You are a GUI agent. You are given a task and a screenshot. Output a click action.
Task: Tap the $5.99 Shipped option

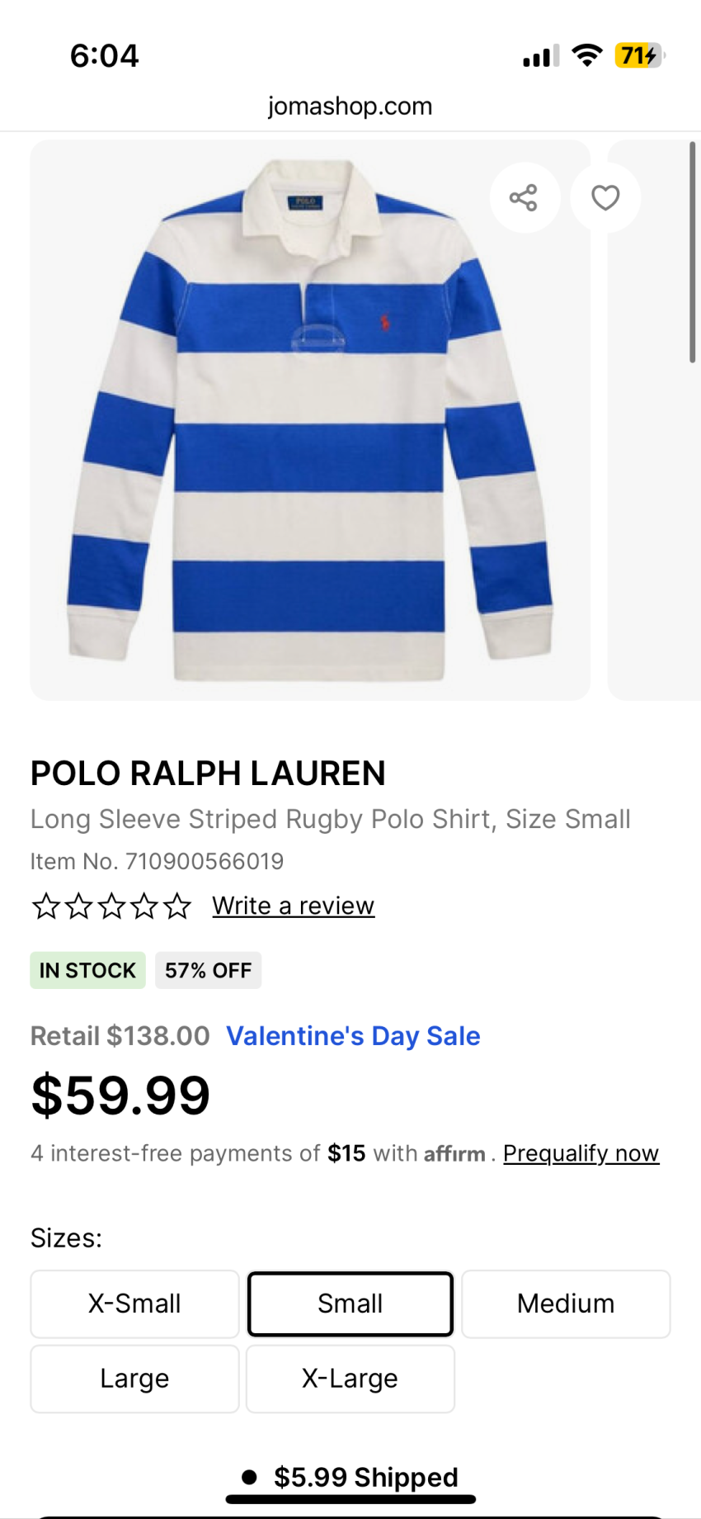(x=365, y=1477)
